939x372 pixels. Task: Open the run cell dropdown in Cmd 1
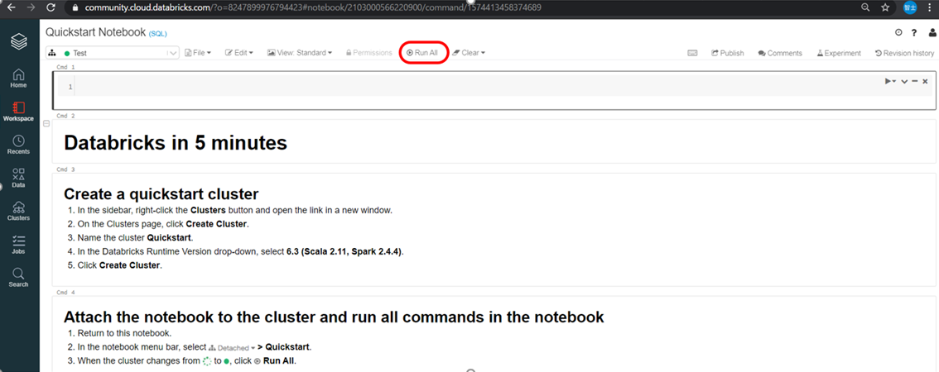pos(890,81)
